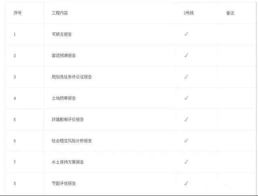Click the checkmark in the 土地预审报告 row
This screenshot has height=196, width=258.
tap(186, 98)
